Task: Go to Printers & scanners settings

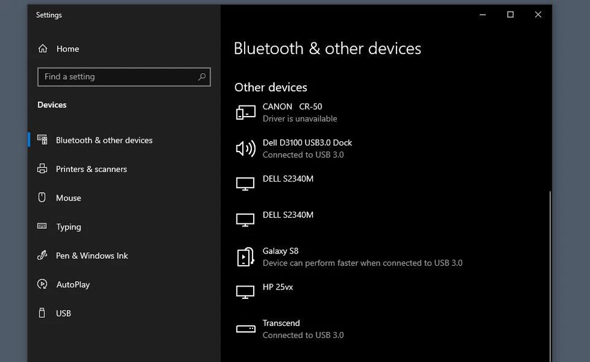Action: tap(91, 169)
